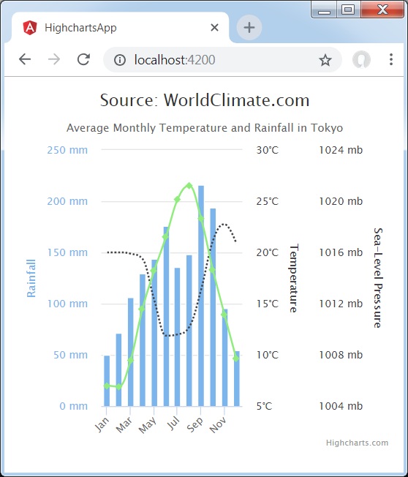Click the tallest rainfall bar for September
The width and height of the screenshot is (408, 477).
tap(201, 296)
